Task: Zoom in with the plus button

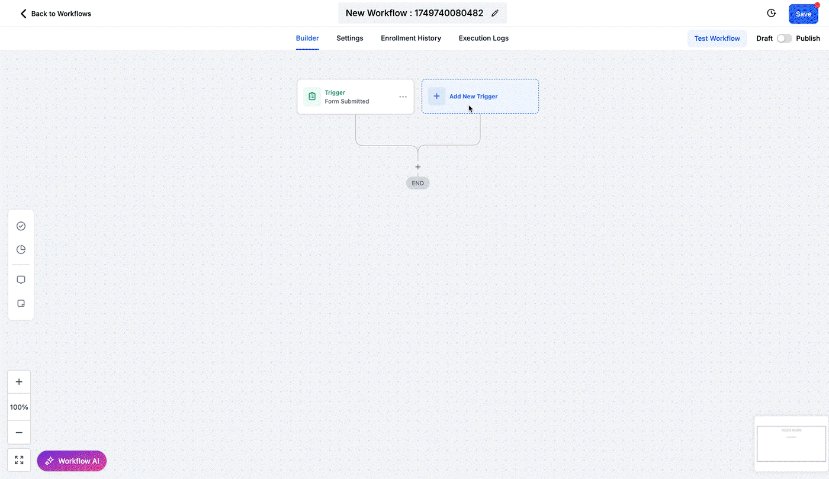Action: pos(19,382)
